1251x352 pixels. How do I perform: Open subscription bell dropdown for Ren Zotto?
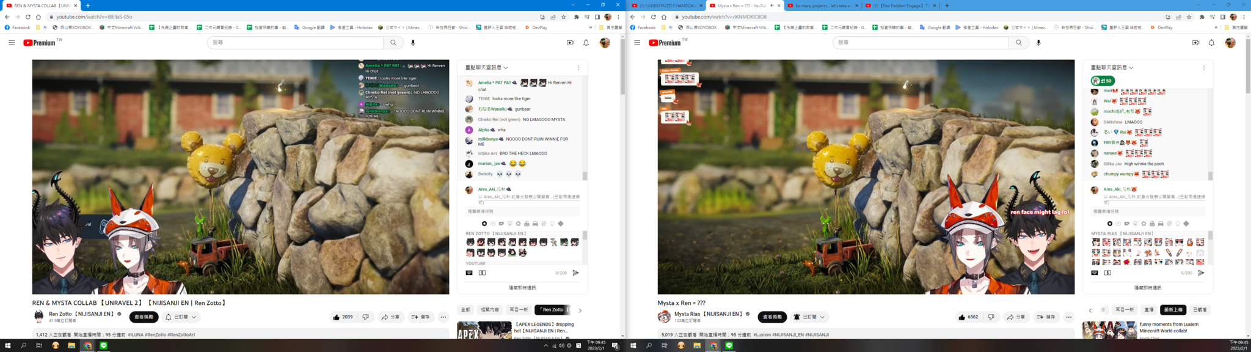[181, 317]
